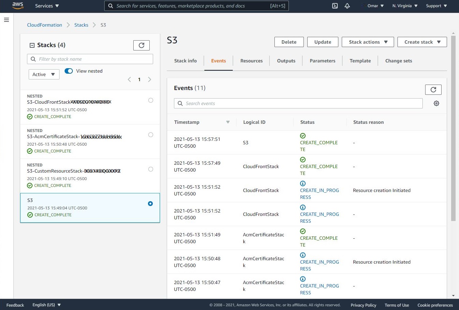Select the S3-AcmCertificateStack radio button

[151, 135]
